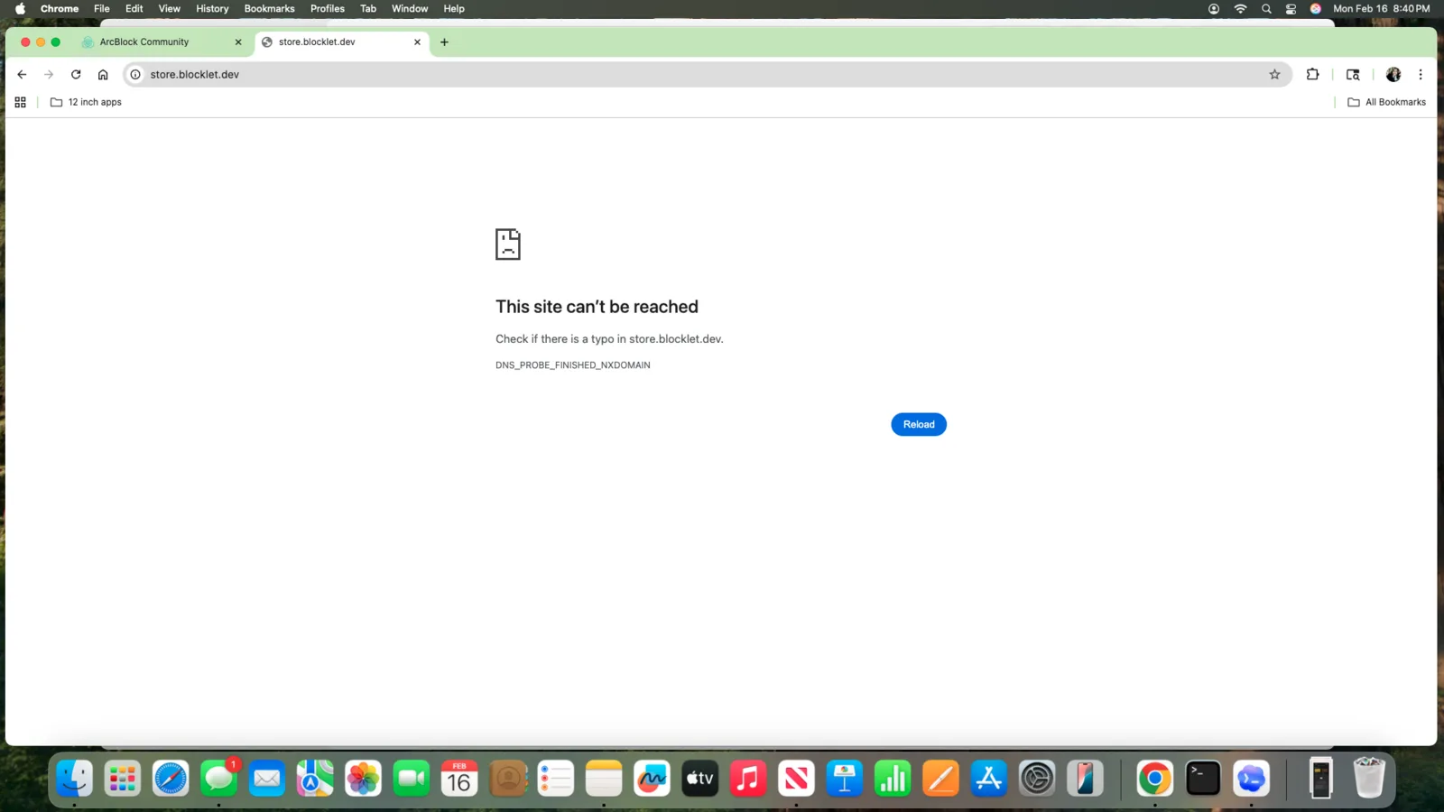Open Maps from the Dock

click(x=315, y=779)
